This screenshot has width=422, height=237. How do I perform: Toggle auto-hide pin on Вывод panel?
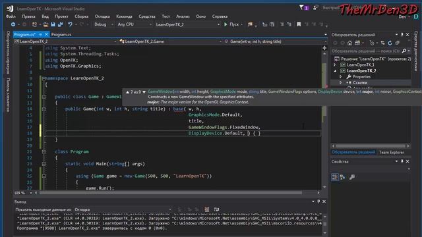tap(318, 201)
